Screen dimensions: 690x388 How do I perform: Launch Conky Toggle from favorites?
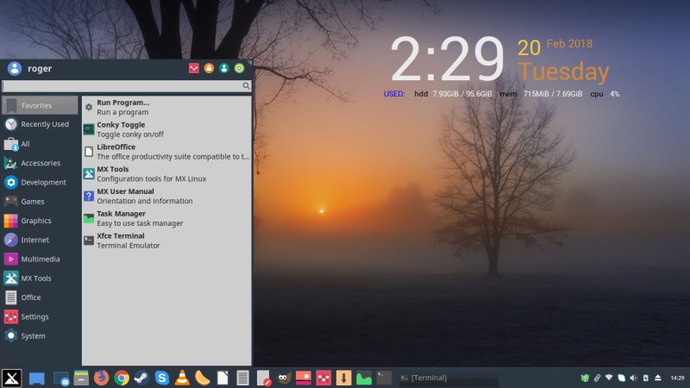click(x=166, y=129)
